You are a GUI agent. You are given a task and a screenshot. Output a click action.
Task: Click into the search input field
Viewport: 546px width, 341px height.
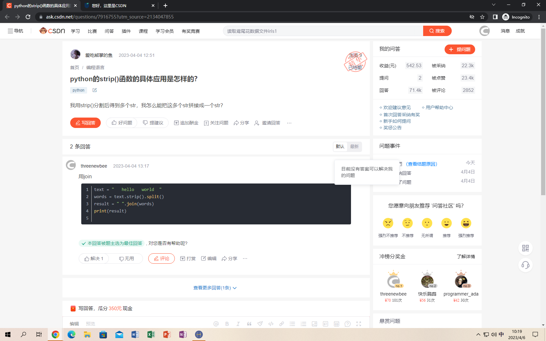pyautogui.click(x=323, y=31)
